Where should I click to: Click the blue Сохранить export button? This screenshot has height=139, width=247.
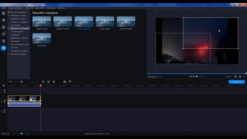coord(237,82)
